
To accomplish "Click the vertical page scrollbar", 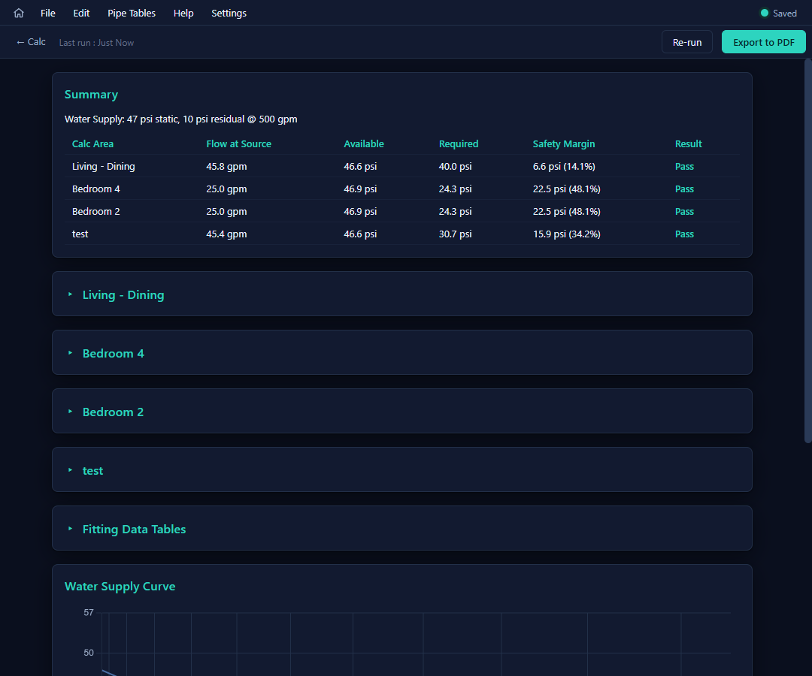I will coord(807,251).
